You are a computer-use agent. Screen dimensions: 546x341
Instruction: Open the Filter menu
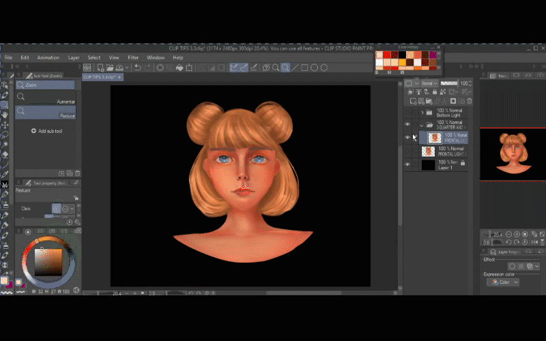click(133, 58)
